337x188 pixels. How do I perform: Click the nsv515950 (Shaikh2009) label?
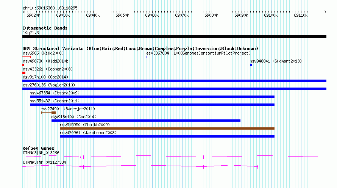[x=85, y=125]
